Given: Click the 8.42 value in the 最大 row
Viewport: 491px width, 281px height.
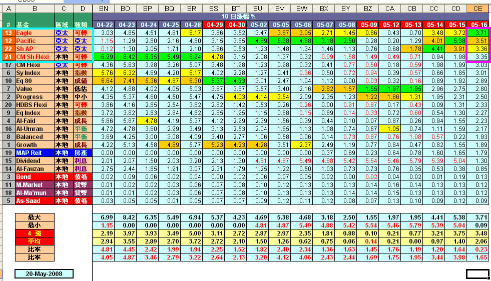Looking at the screenshot, I should [126, 217].
